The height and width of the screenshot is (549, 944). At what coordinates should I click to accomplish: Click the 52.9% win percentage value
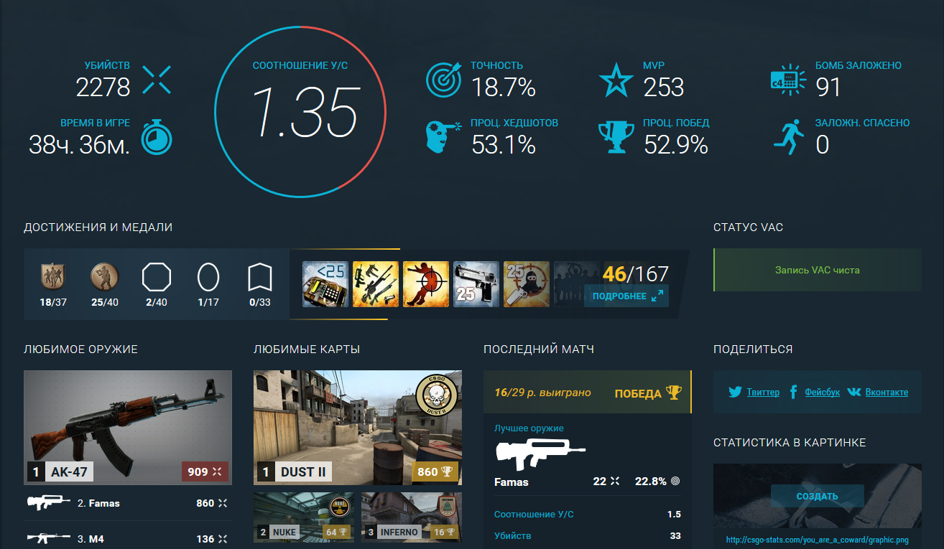tap(676, 146)
